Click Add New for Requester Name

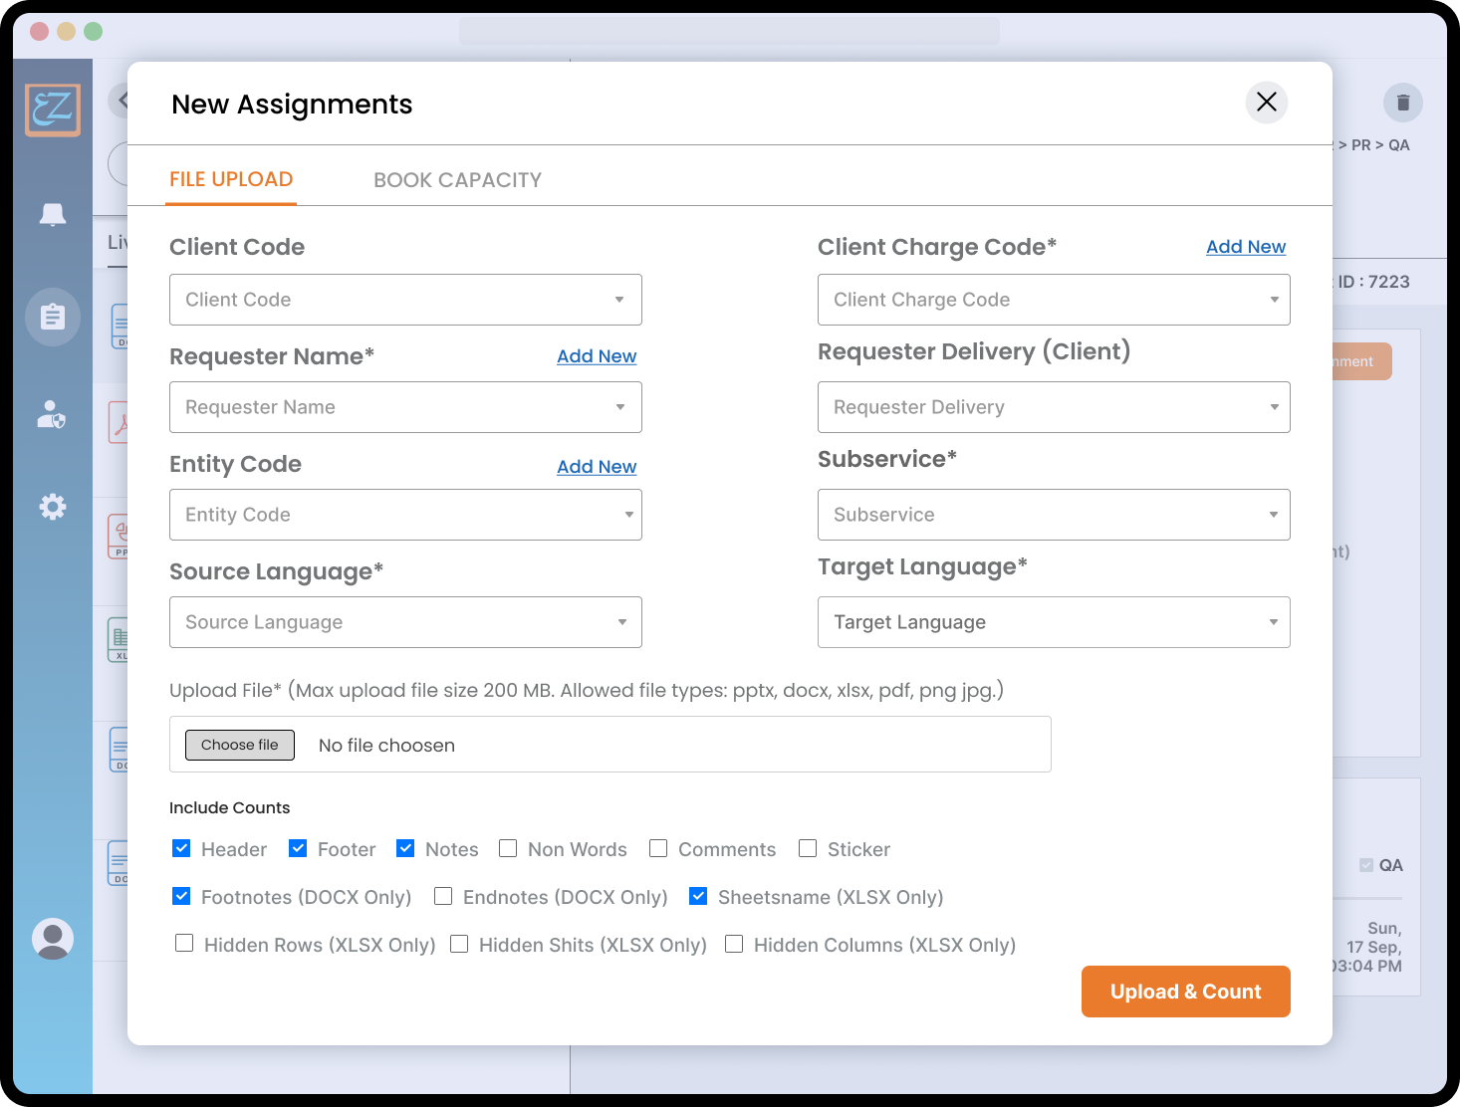(596, 356)
